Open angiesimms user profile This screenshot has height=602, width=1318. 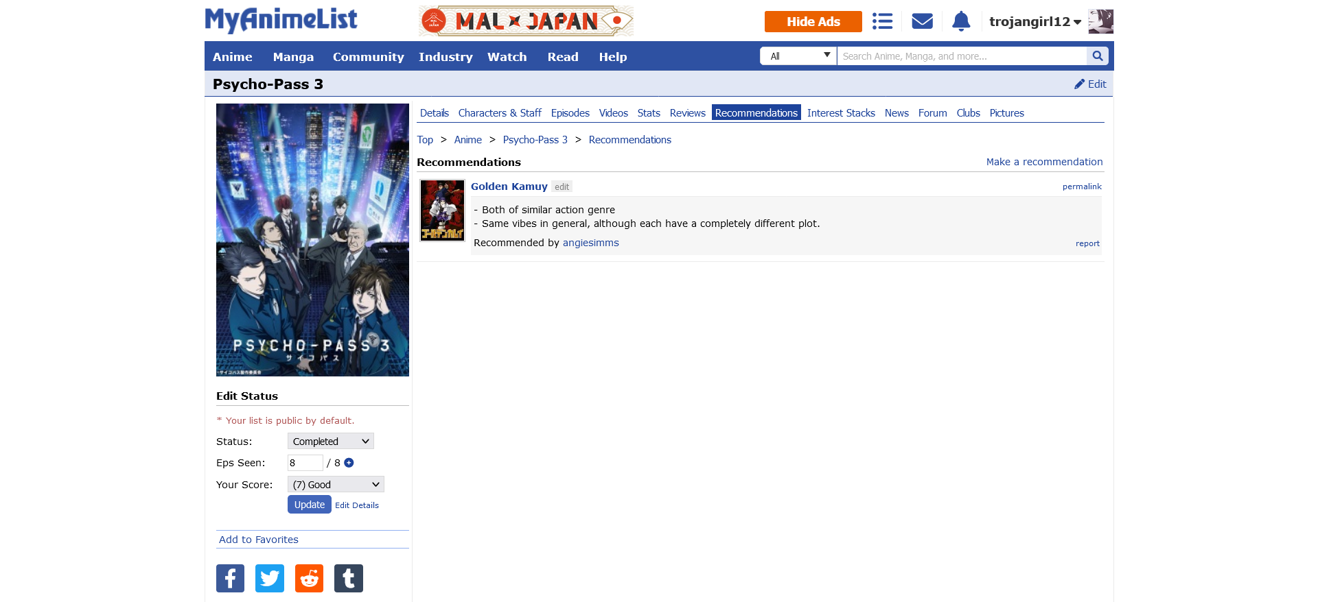tap(591, 243)
